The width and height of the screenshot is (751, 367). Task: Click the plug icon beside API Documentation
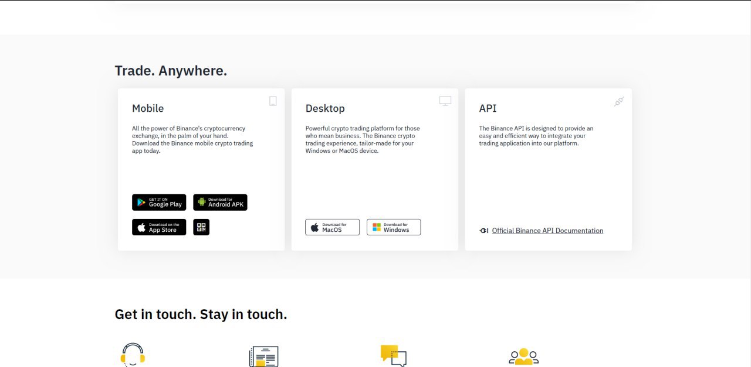tap(484, 231)
